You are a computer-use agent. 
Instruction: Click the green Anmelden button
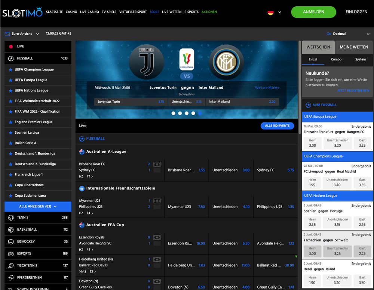[x=313, y=12]
